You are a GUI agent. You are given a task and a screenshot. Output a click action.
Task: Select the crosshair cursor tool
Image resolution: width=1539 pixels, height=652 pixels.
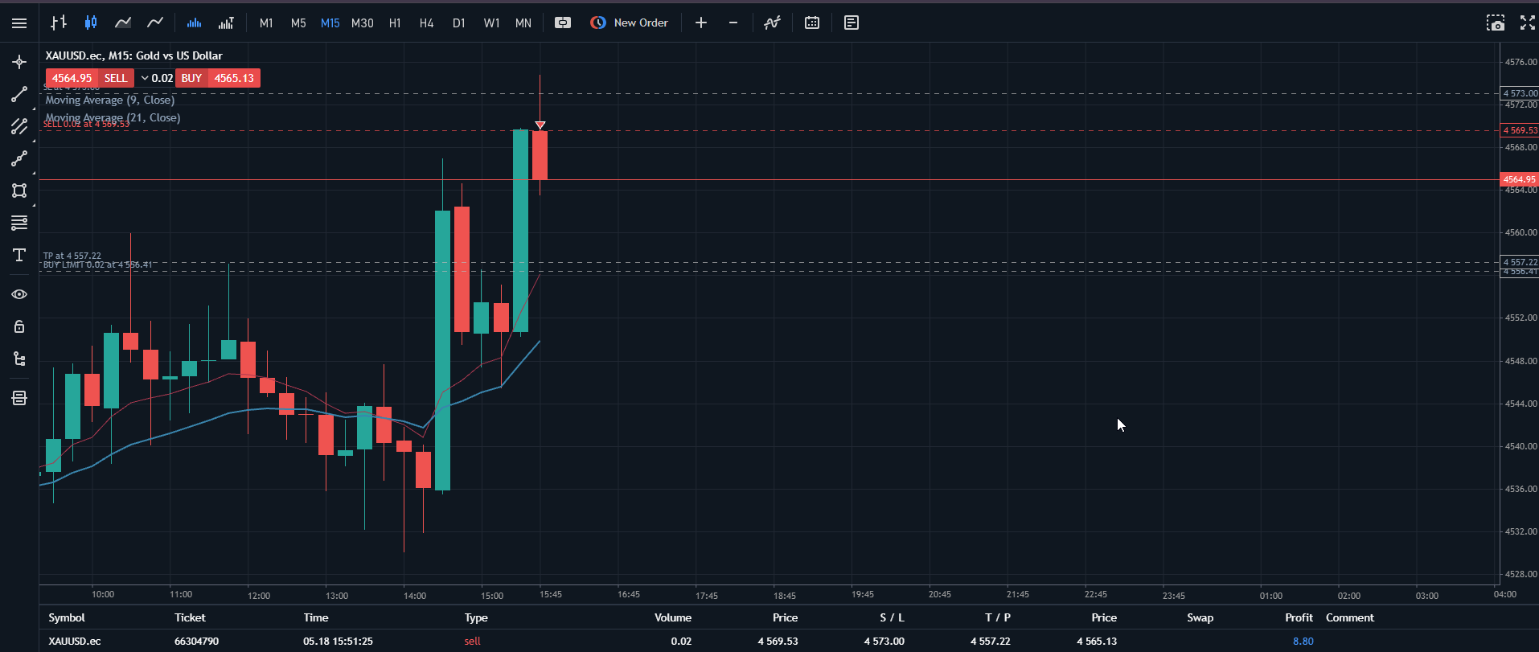[19, 62]
